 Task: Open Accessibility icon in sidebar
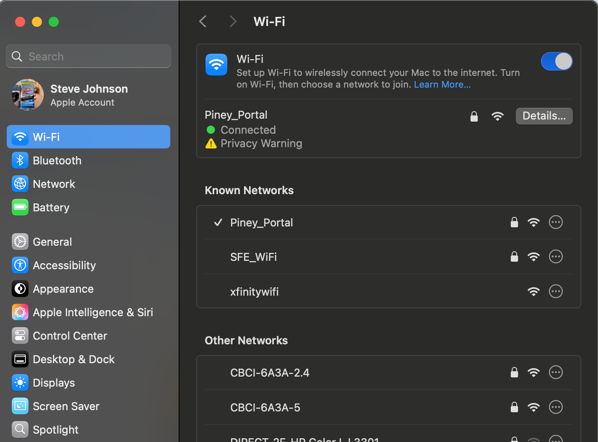click(x=20, y=265)
